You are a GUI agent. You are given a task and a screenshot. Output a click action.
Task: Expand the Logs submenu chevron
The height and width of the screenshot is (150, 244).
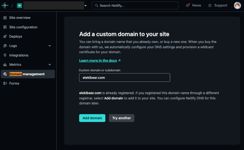tap(50, 46)
